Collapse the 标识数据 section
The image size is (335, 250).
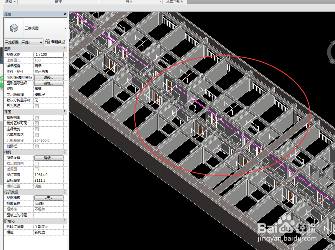(x=64, y=192)
